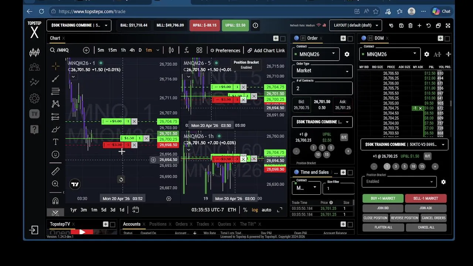Select the Time and Sales tab
The width and height of the screenshot is (473, 266).
pyautogui.click(x=314, y=172)
